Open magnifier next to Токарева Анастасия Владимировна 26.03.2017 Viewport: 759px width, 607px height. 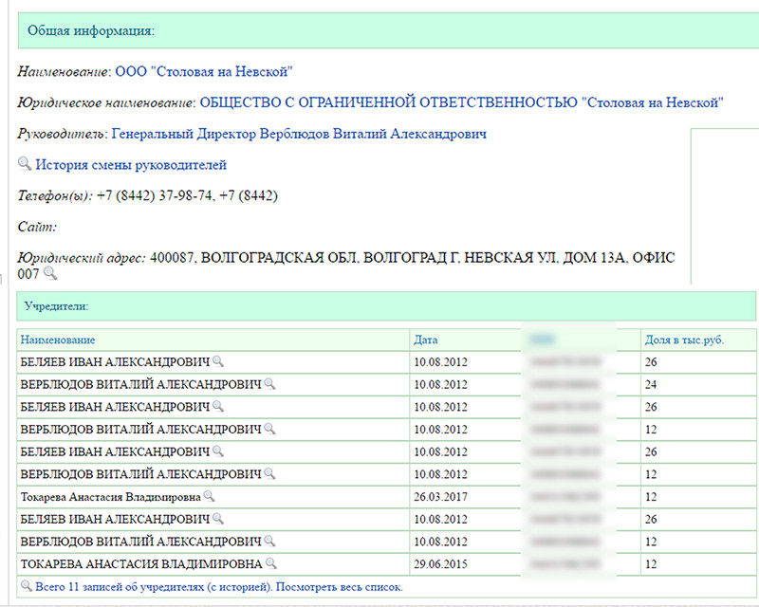click(209, 497)
